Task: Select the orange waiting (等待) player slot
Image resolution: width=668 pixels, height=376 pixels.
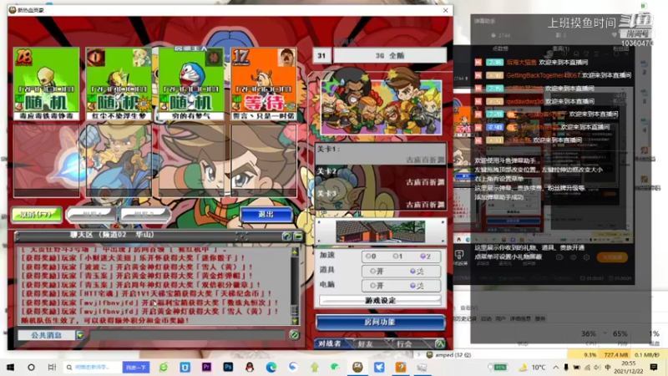Action: click(x=264, y=83)
